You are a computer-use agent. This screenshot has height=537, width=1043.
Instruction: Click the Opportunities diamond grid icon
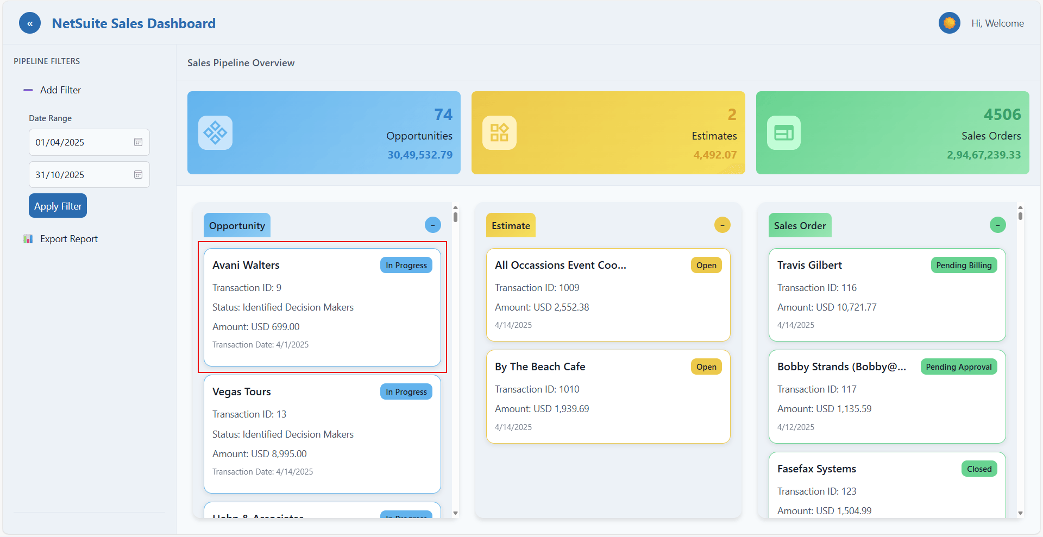215,132
